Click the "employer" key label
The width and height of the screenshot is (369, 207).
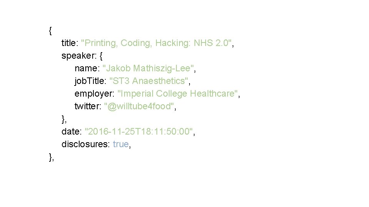click(94, 94)
